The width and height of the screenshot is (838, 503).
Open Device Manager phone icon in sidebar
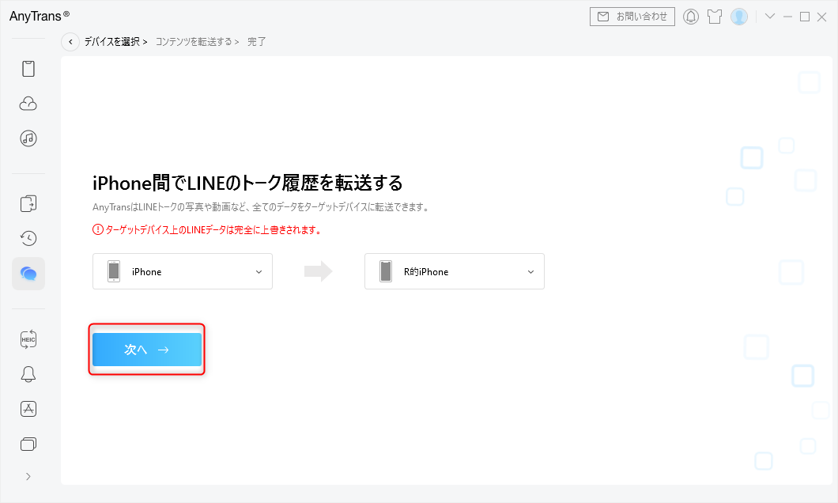pos(28,69)
